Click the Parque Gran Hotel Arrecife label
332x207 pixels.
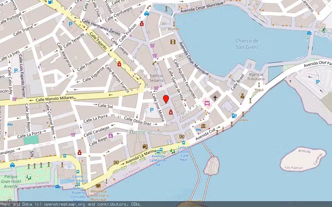pos(11,181)
